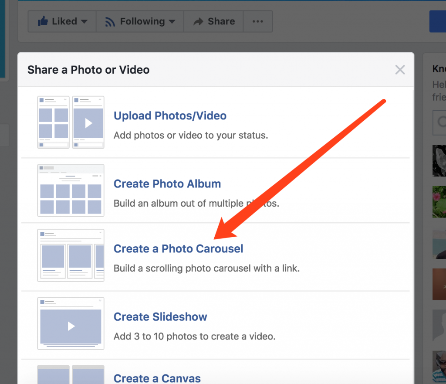Open the three-dots more options menu
Screen dimensions: 446x384
(258, 21)
